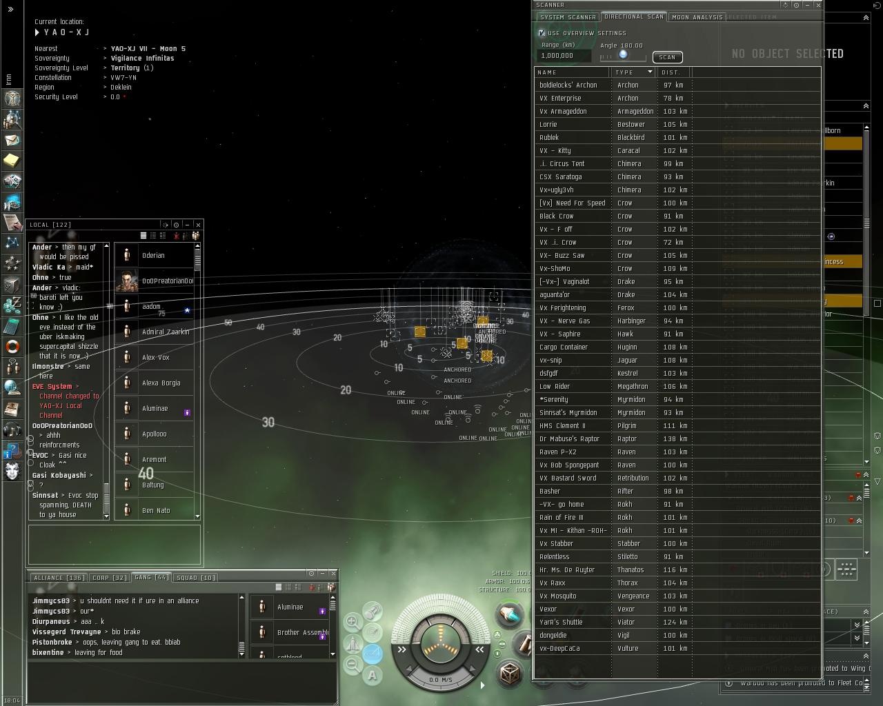
Task: Open the Moon Analysis tab
Action: (697, 17)
